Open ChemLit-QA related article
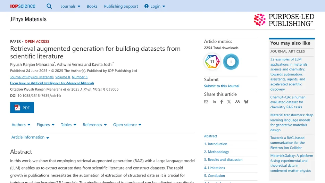Viewport: 325px width, 183px height. tap(288, 102)
